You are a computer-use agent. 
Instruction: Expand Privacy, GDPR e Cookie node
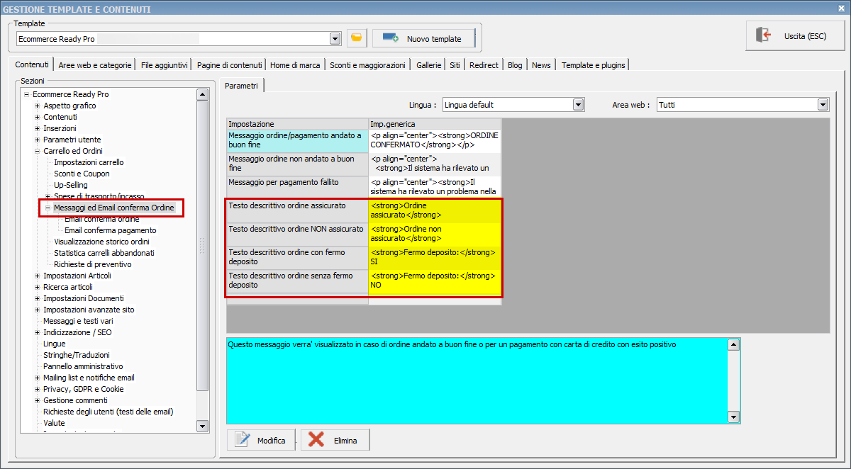point(37,389)
